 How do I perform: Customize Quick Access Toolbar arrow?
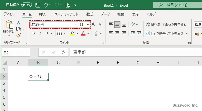[75, 5]
